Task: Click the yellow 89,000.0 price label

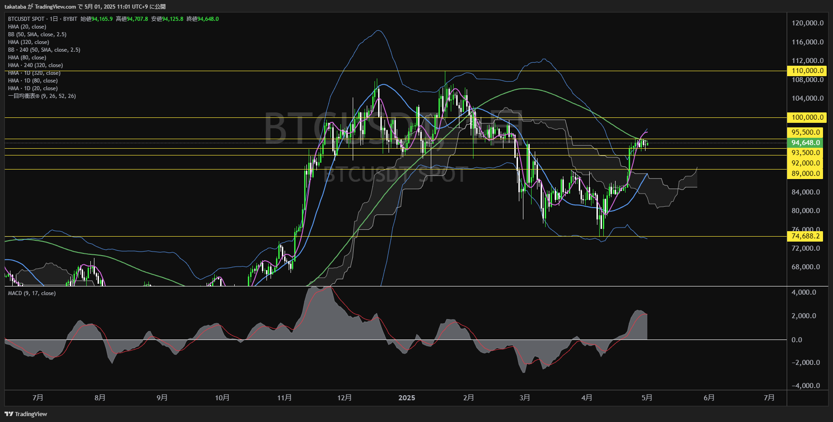Action: [x=805, y=174]
